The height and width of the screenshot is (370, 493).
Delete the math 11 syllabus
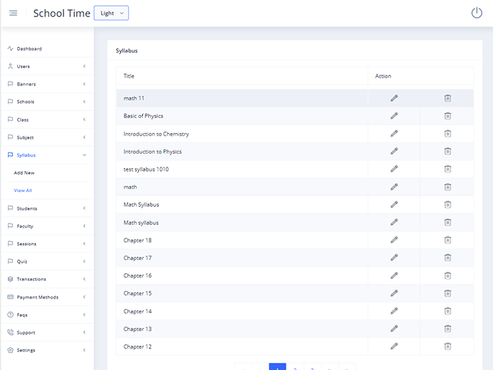tap(448, 98)
